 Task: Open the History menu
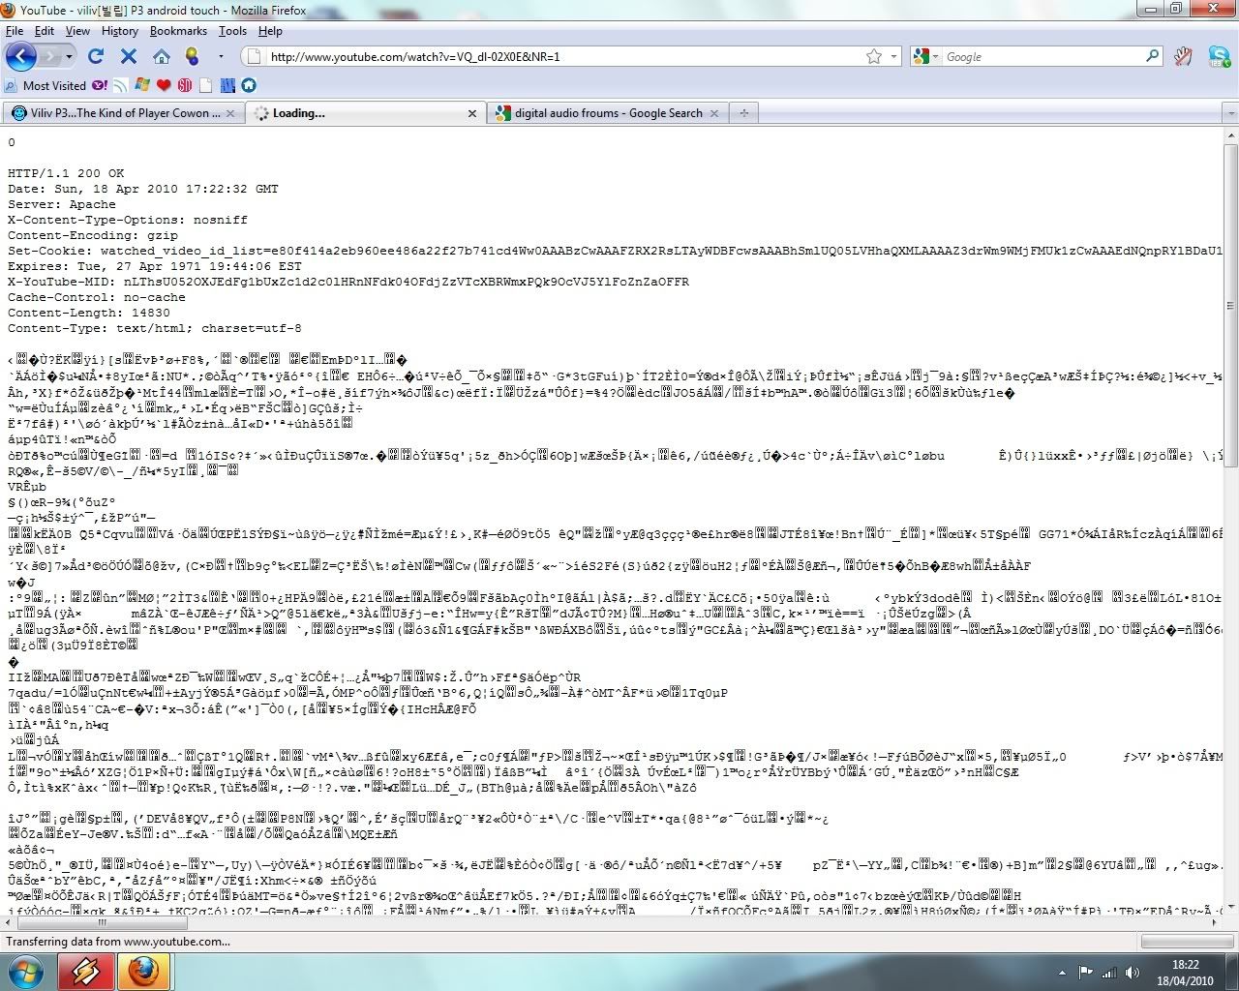(120, 31)
